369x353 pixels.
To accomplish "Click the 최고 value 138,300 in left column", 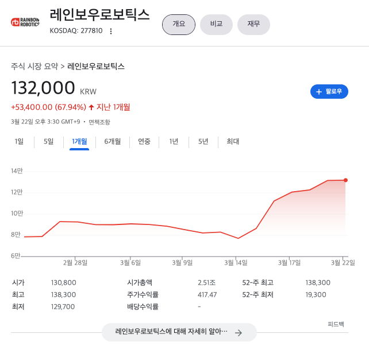I will click(x=64, y=294).
